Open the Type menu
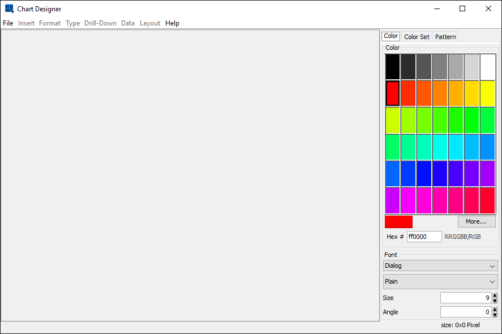The width and height of the screenshot is (502, 334). (x=72, y=23)
